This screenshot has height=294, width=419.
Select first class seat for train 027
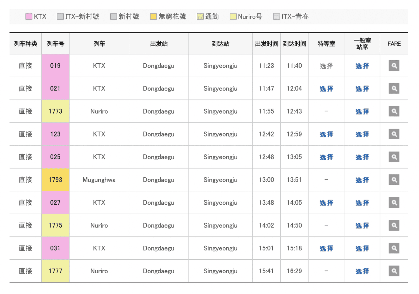point(326,203)
